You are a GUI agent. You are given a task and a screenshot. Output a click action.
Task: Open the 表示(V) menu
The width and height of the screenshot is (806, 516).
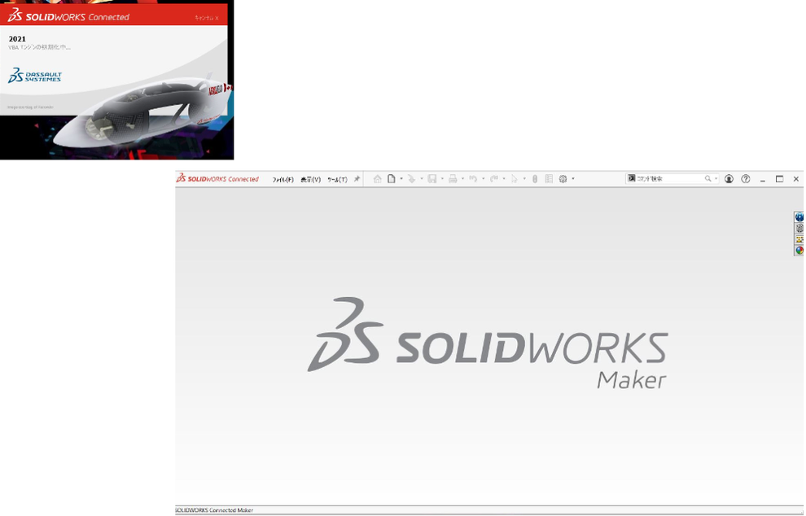pos(310,179)
